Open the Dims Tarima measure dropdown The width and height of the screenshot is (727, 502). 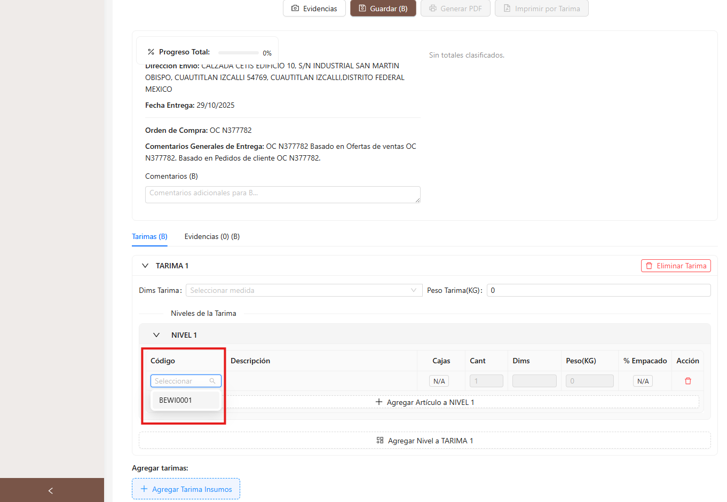[304, 290]
